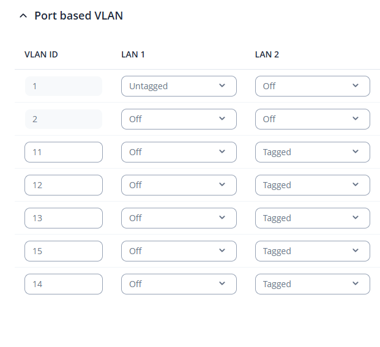Open LAN 2 dropdown for VLAN 1

(x=312, y=86)
